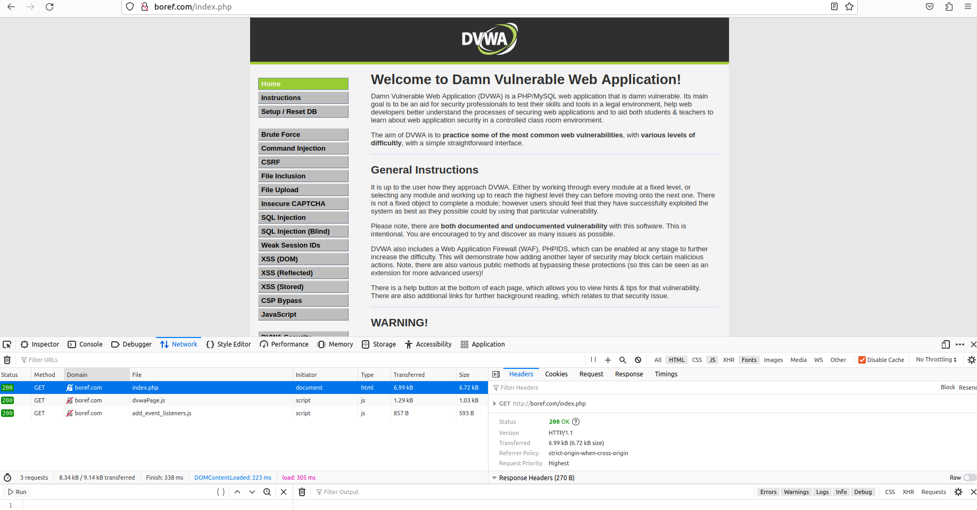Toggle the Images request filter
This screenshot has width=977, height=510.
773,360
